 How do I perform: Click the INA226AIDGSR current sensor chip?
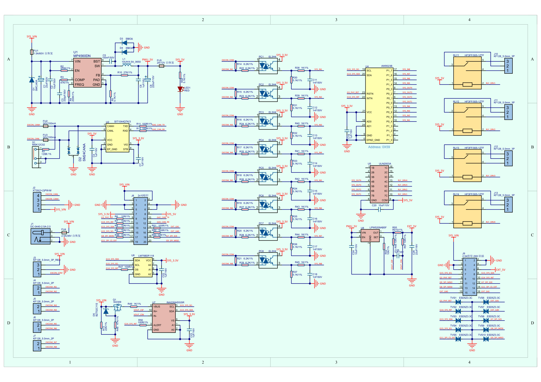[164, 318]
